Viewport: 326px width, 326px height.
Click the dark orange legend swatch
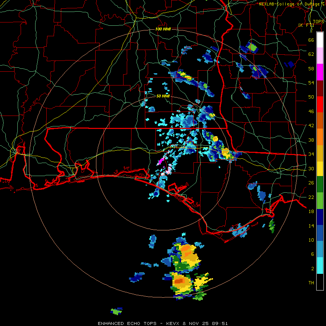pyautogui.click(x=320, y=120)
